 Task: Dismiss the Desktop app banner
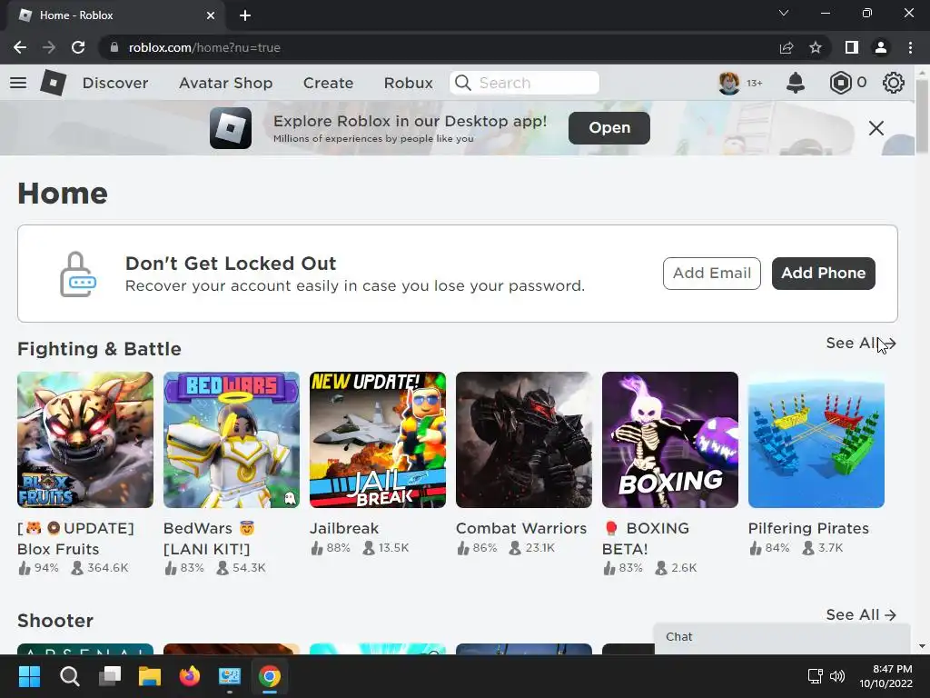click(x=876, y=128)
